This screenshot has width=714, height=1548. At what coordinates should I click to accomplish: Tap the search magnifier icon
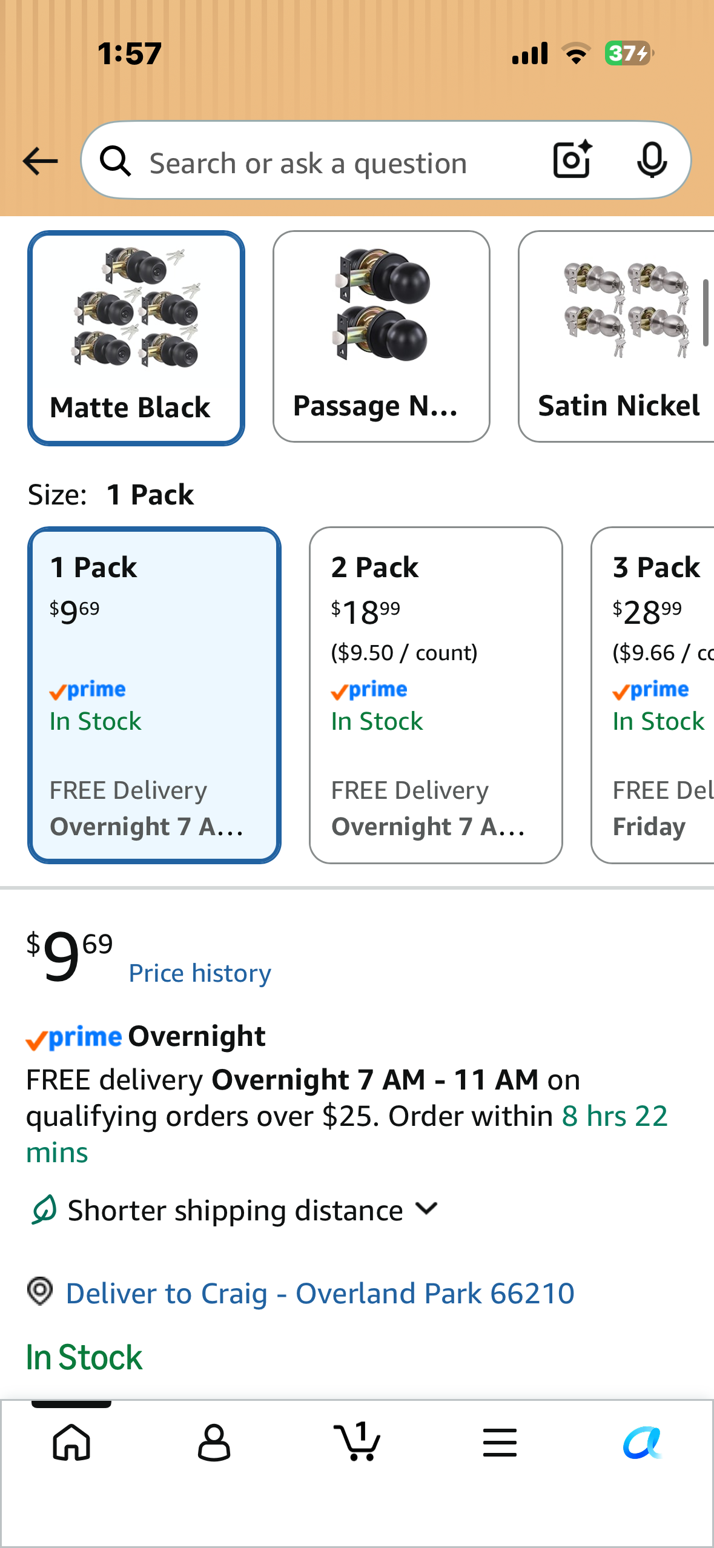point(116,161)
